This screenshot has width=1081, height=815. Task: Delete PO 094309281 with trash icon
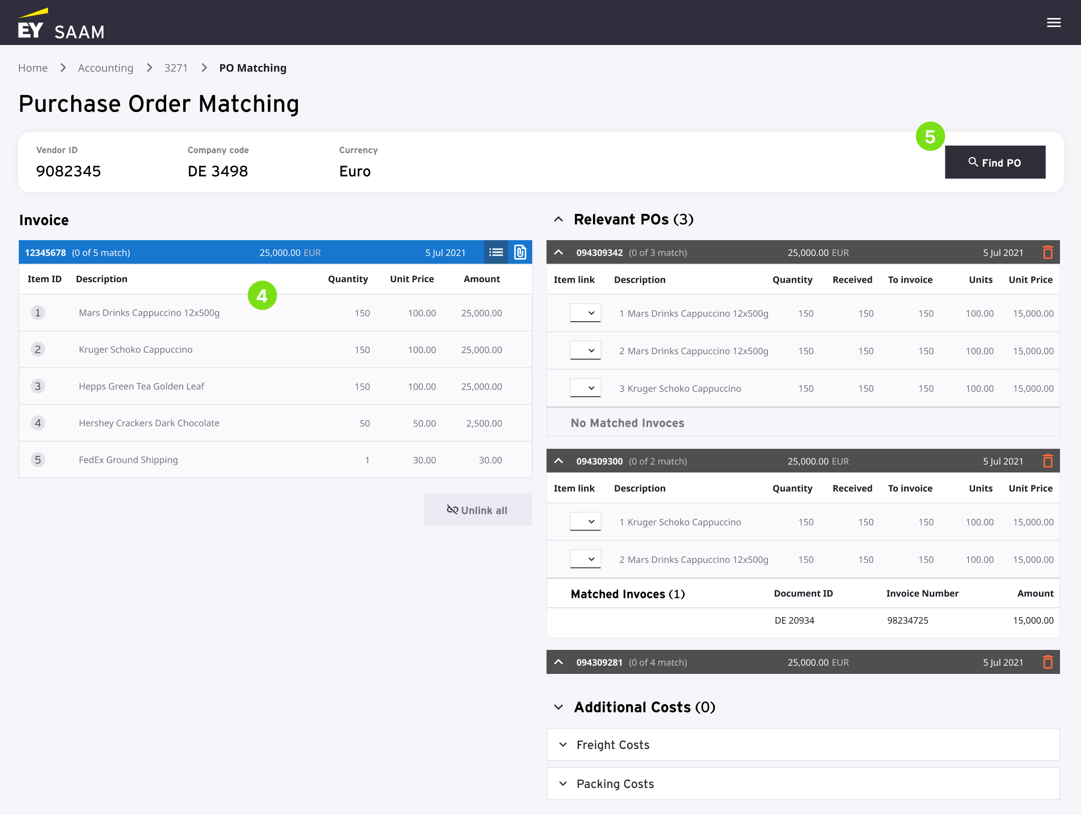pyautogui.click(x=1047, y=662)
